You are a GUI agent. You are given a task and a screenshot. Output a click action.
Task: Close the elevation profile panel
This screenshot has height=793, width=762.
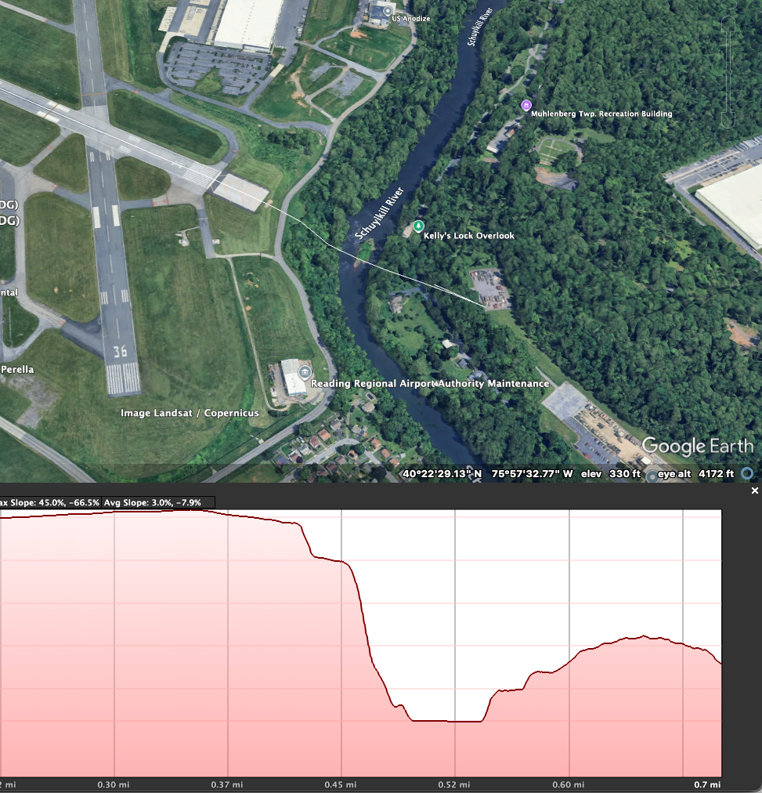coord(754,491)
